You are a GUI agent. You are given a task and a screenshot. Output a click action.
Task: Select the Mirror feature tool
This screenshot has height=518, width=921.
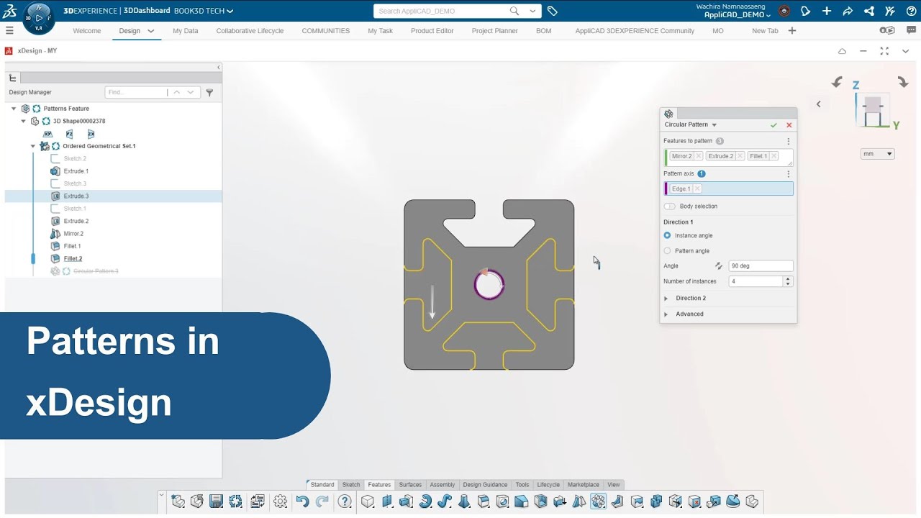[x=579, y=501]
